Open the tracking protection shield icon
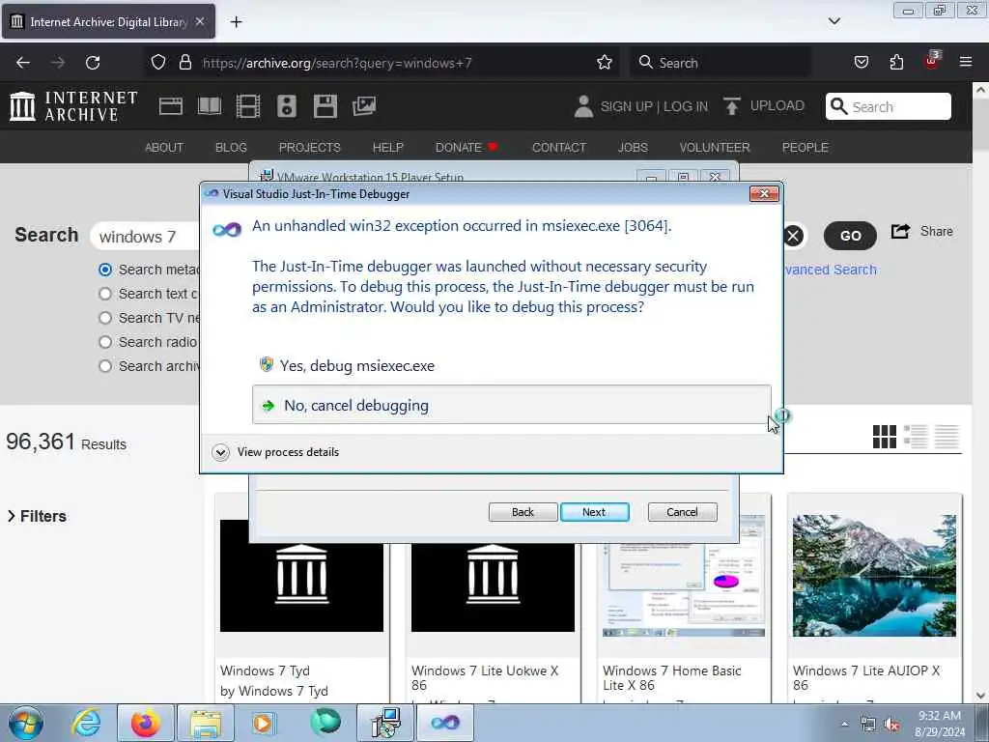The image size is (989, 742). click(158, 62)
